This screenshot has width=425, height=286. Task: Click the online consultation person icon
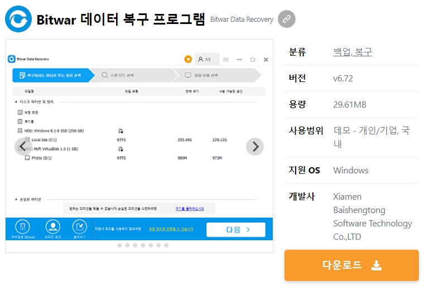coord(53,227)
